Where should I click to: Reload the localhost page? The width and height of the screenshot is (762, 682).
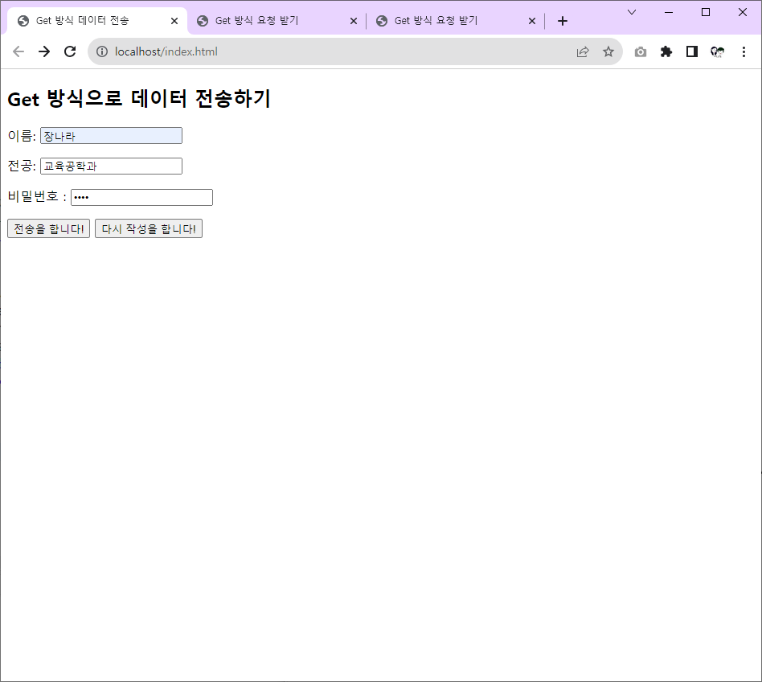(x=70, y=51)
